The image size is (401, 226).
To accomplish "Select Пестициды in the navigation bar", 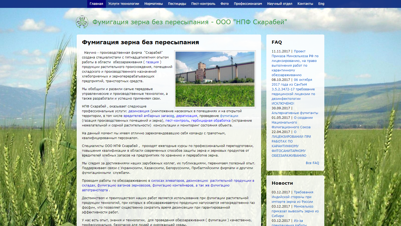I will click(177, 4).
